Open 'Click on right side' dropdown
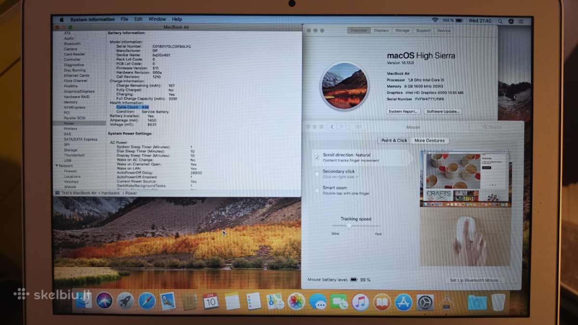The height and width of the screenshot is (325, 578). click(x=341, y=177)
